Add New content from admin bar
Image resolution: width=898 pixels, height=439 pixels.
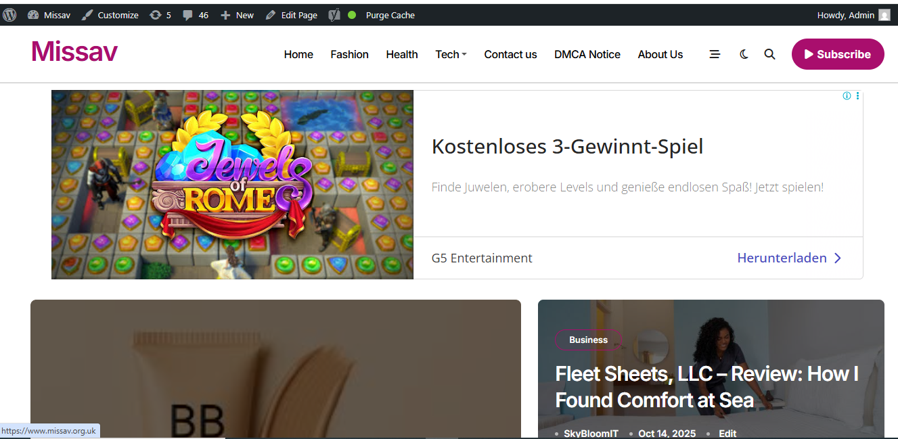(x=238, y=15)
